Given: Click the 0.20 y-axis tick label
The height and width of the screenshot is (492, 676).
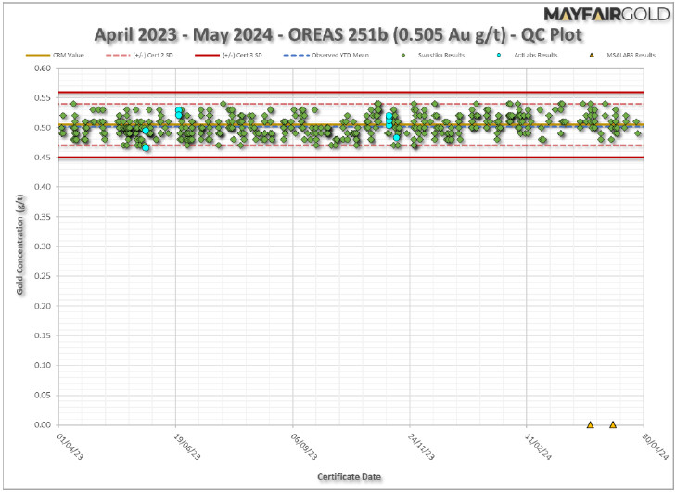Looking at the screenshot, I should (43, 306).
